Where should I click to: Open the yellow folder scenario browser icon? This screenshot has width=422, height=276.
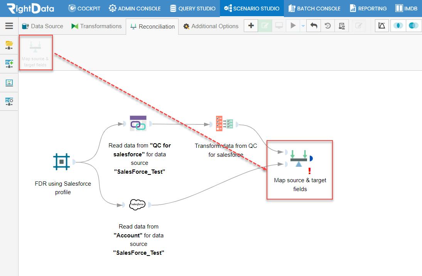click(x=9, y=45)
